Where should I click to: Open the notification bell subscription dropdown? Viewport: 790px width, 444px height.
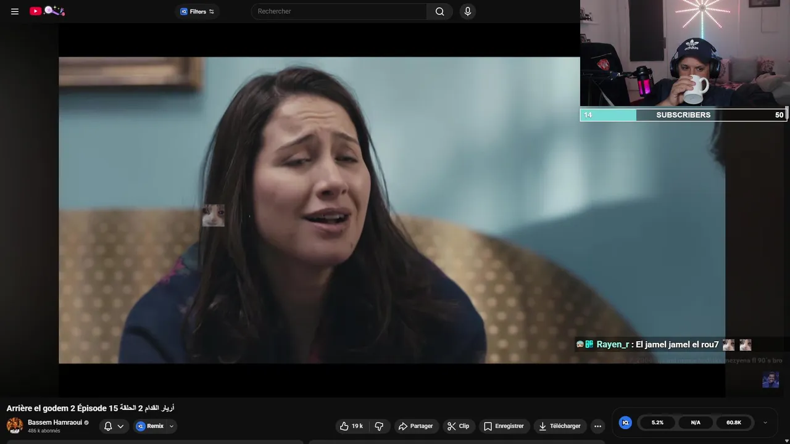point(114,426)
